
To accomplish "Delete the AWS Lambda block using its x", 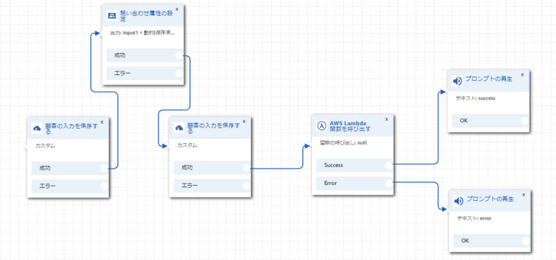I will 386,119.
